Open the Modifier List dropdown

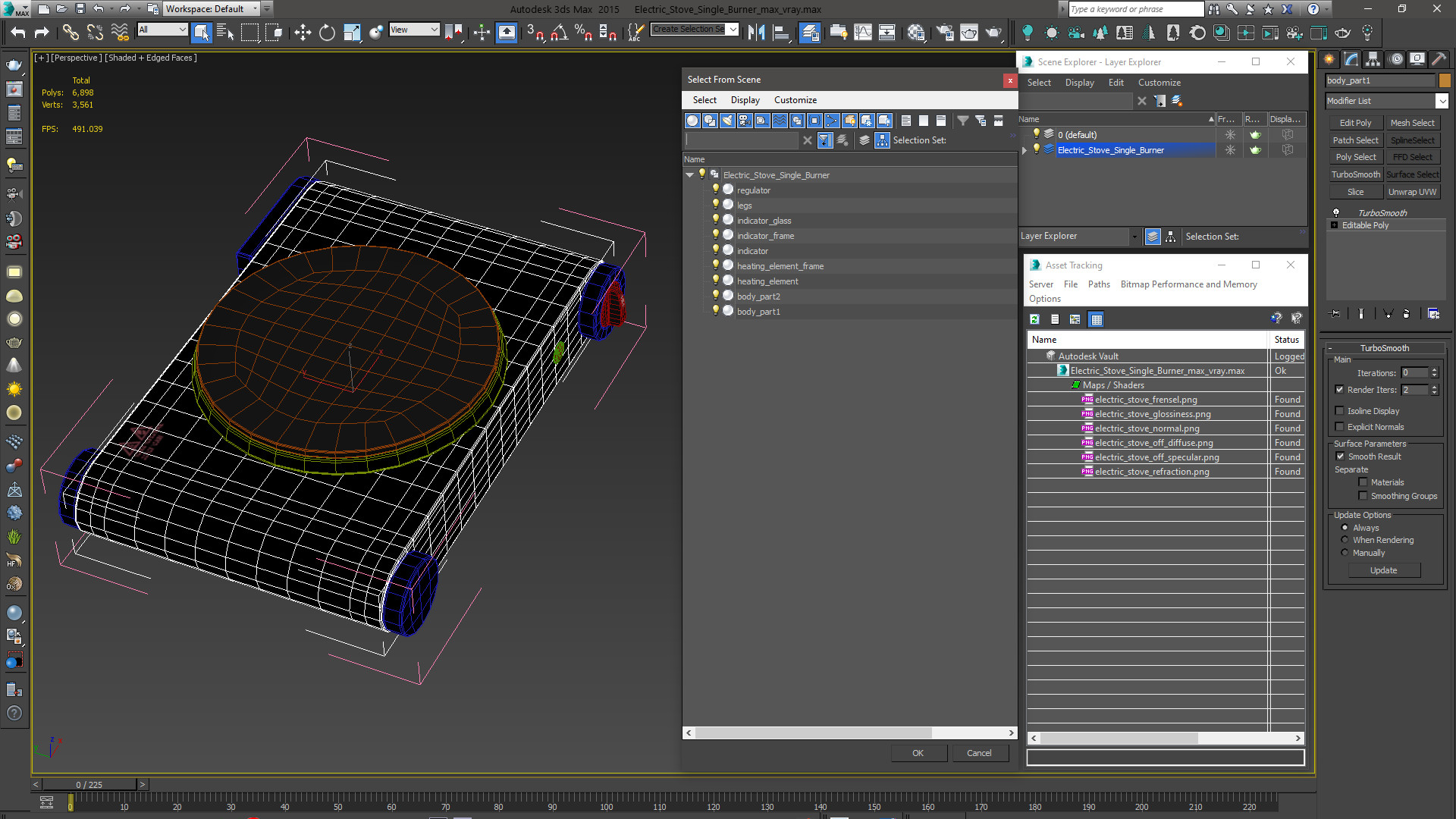[1442, 101]
